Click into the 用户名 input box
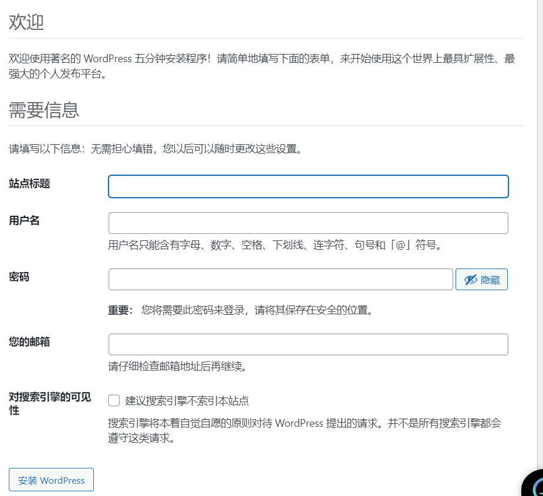The width and height of the screenshot is (543, 496). 308,223
